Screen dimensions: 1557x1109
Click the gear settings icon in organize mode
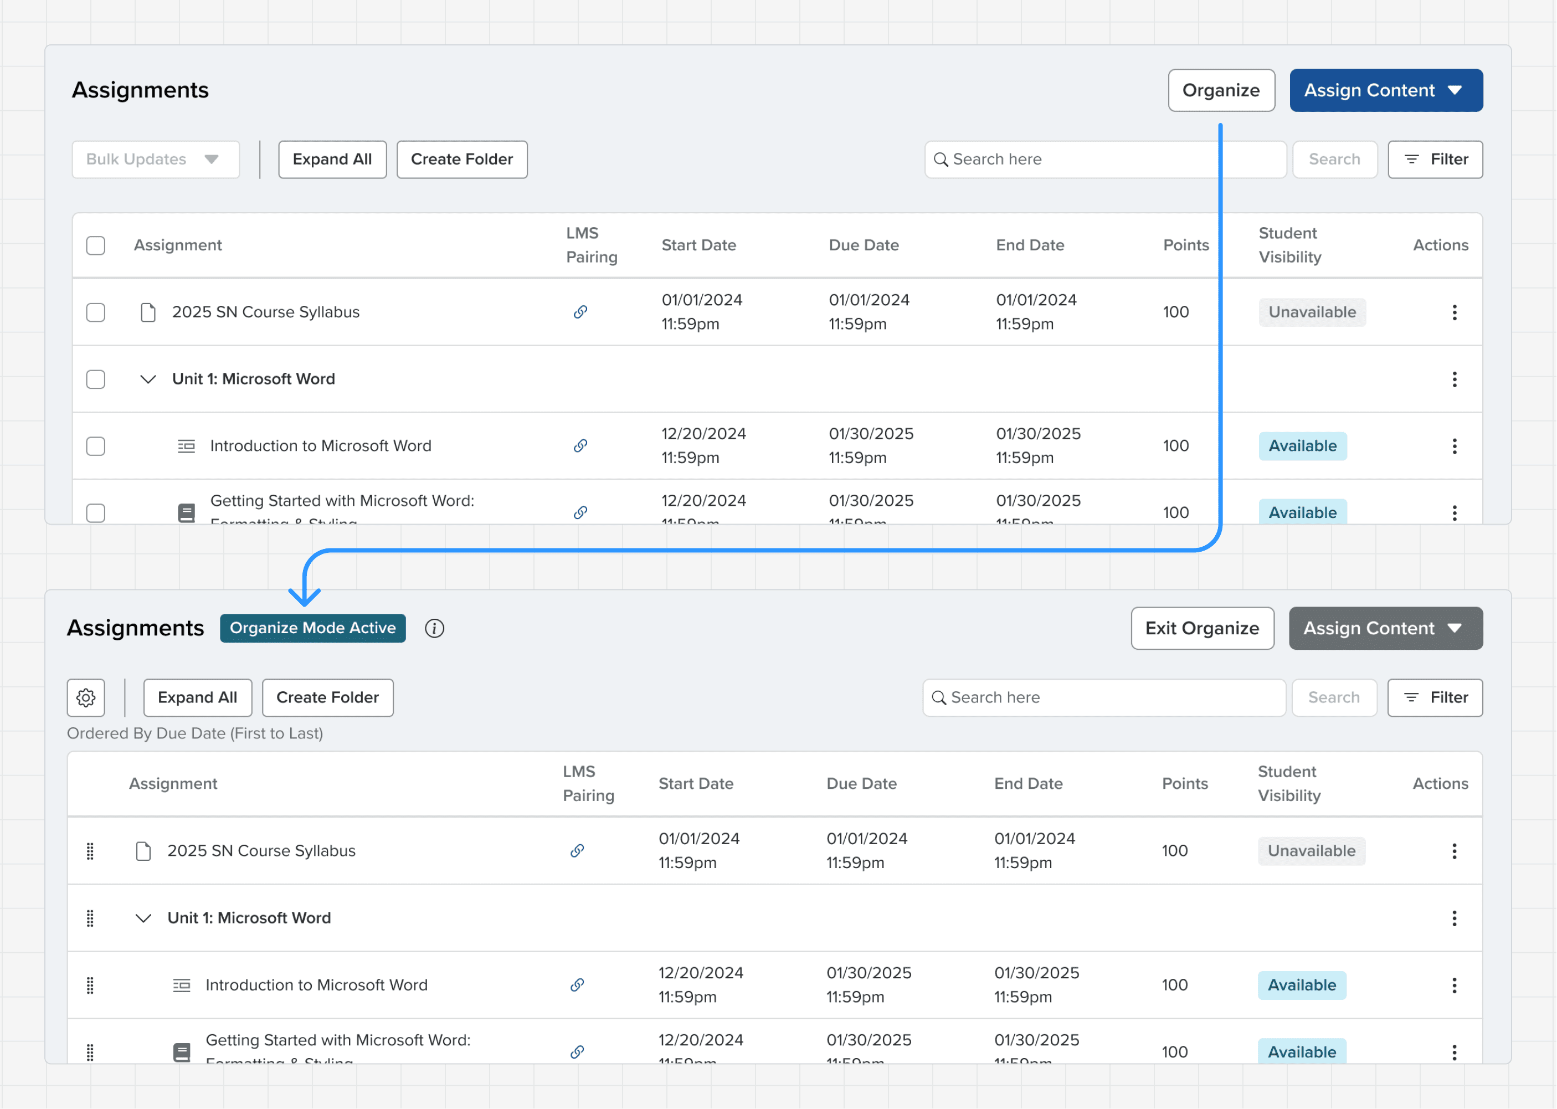coord(86,697)
